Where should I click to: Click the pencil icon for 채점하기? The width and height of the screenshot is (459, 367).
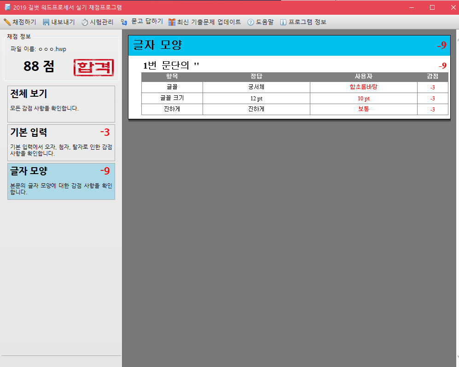(7, 22)
